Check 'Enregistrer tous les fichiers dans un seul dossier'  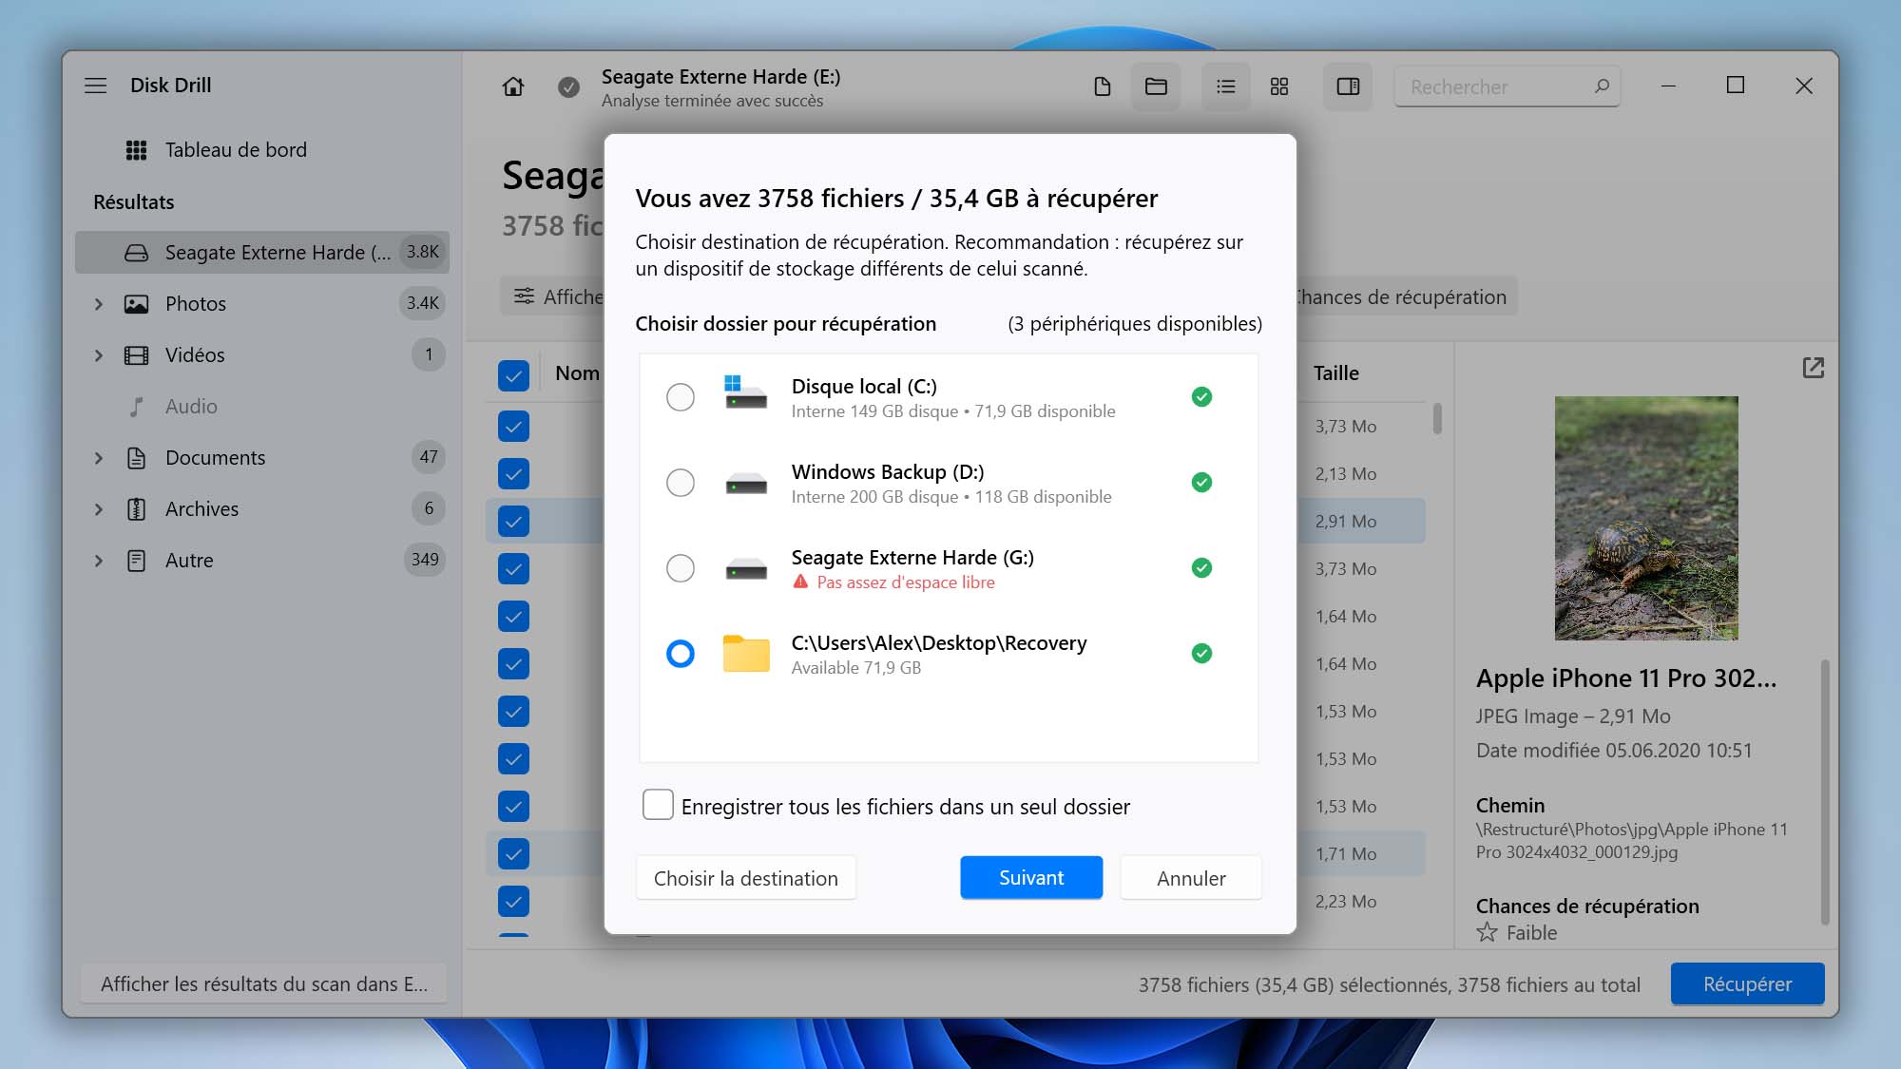click(x=658, y=805)
